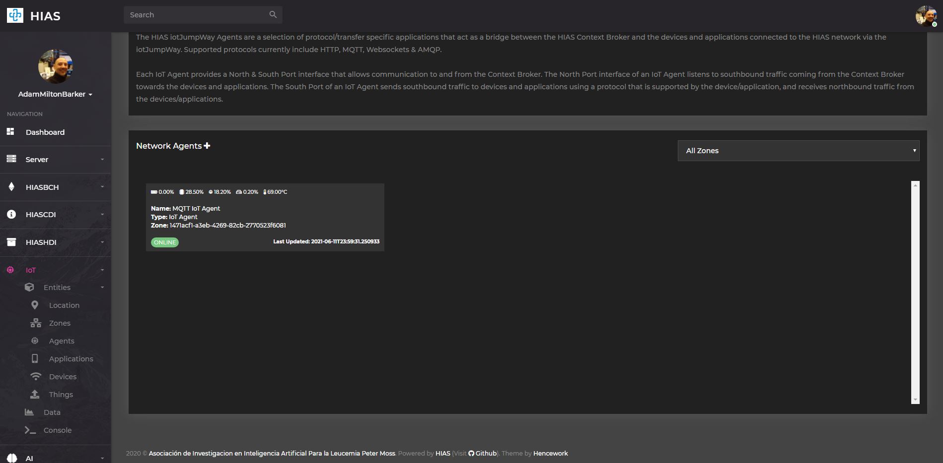The width and height of the screenshot is (943, 463).
Task: Open the All Zones dropdown
Action: pos(798,151)
